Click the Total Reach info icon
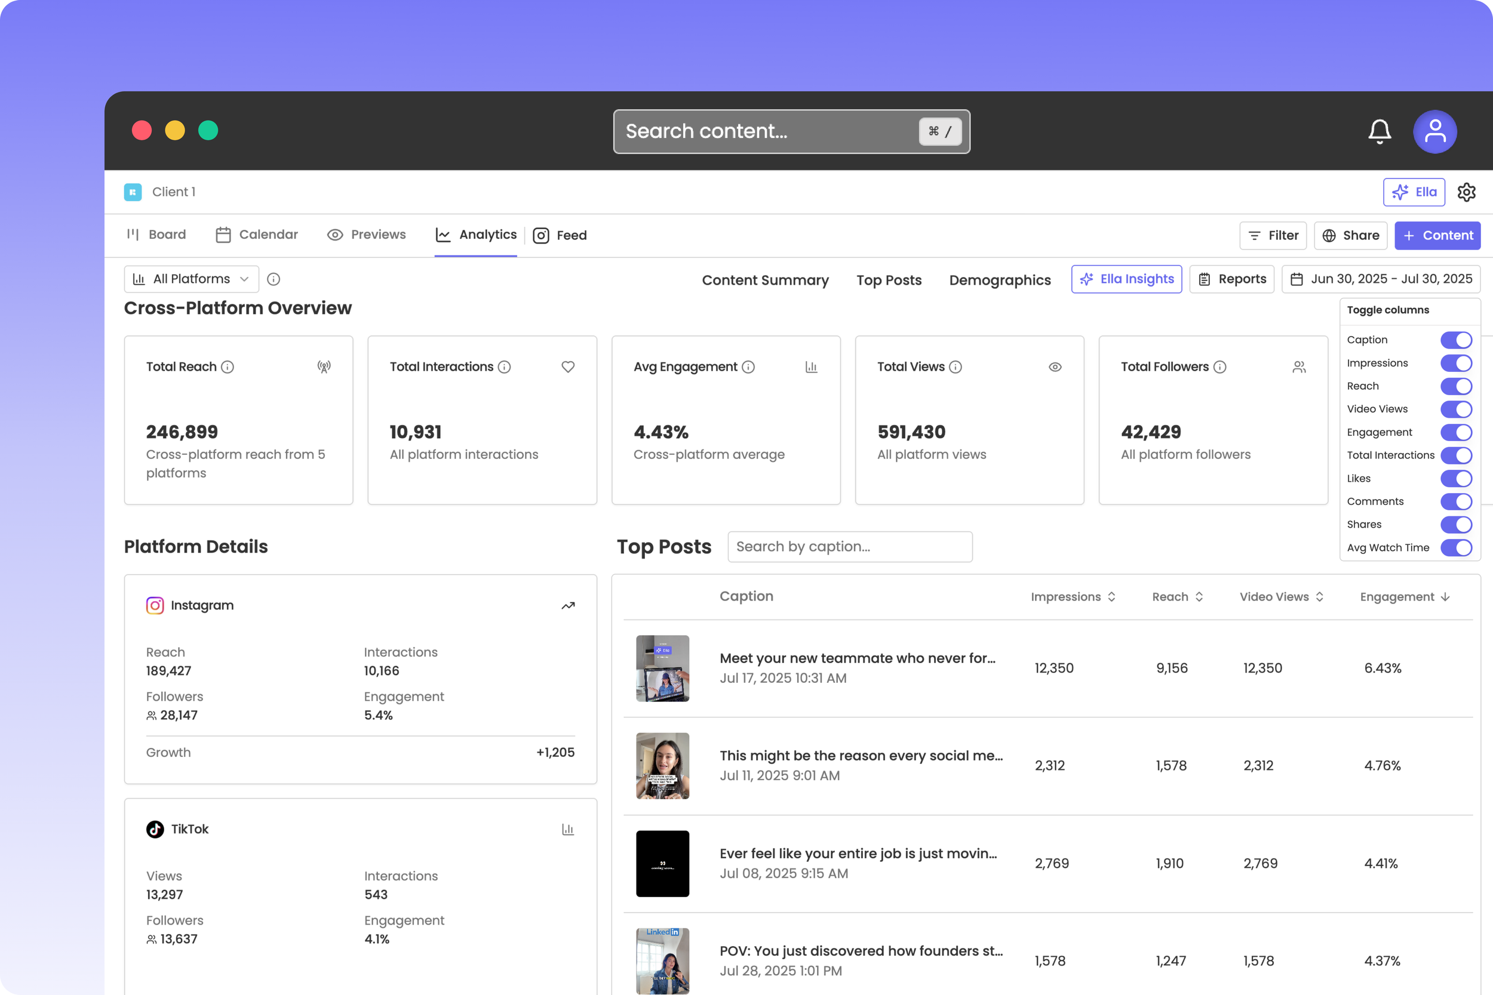Screen dimensions: 1493x995 [x=228, y=366]
